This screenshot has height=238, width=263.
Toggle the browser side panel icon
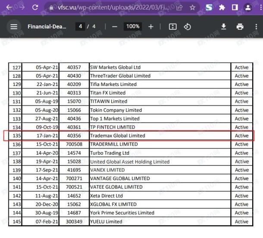[235, 7]
